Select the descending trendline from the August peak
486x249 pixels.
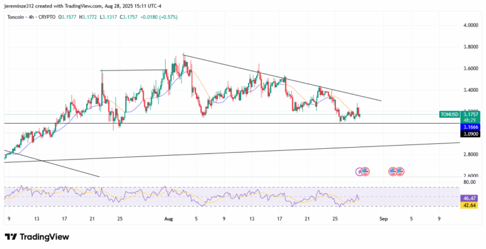[x=282, y=78]
